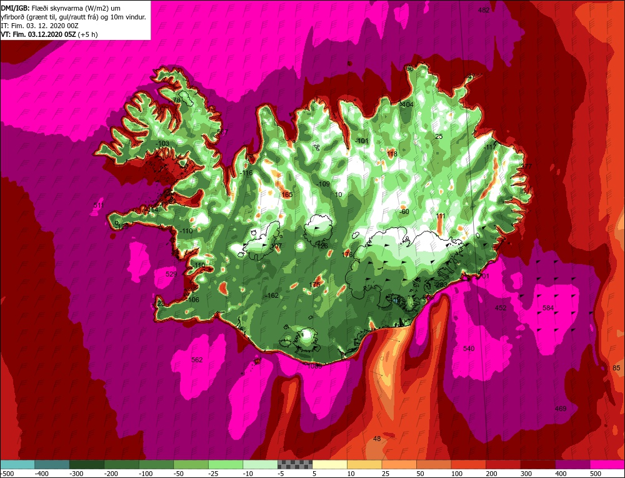Click the map value -116 in the northwest interior

[x=246, y=173]
